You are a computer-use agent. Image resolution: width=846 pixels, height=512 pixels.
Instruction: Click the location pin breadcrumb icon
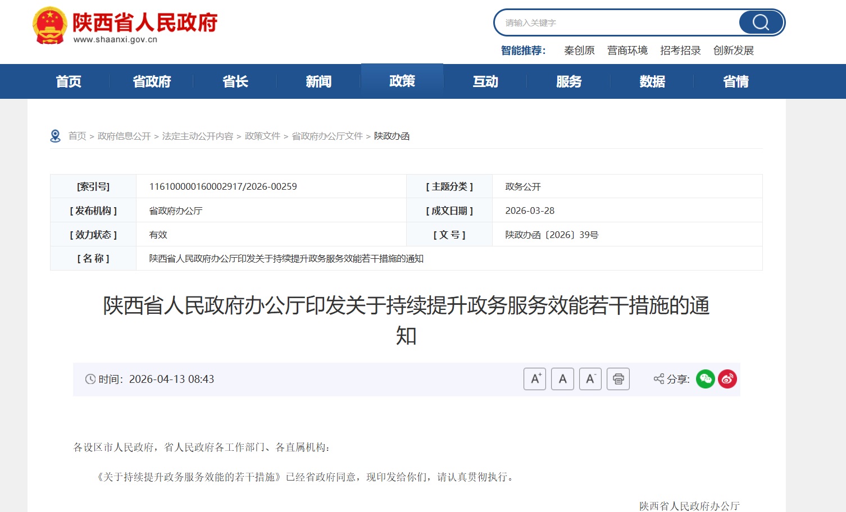(x=56, y=135)
